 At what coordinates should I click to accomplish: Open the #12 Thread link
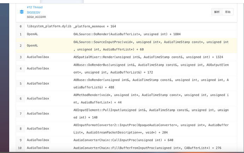pos(34,7)
